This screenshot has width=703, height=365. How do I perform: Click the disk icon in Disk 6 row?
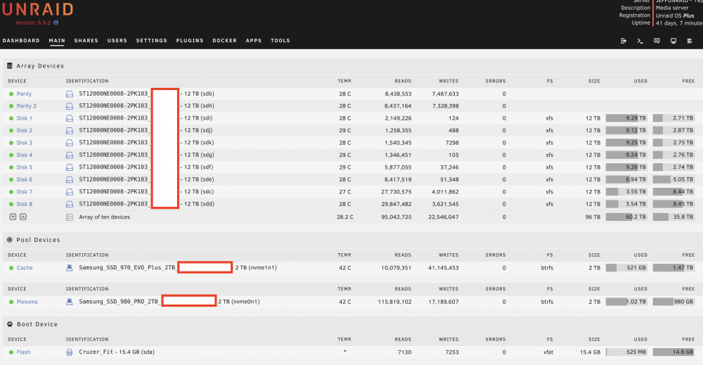[70, 179]
